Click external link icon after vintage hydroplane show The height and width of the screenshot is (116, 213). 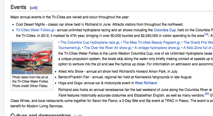point(178,48)
